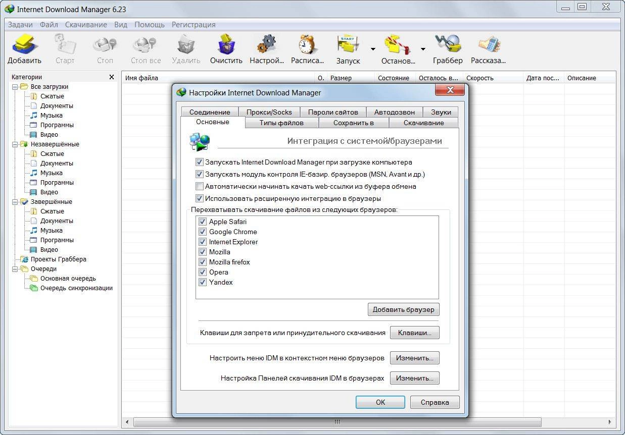Click Изменить for IDM context menu
Viewport: 625px width, 435px height.
[414, 358]
